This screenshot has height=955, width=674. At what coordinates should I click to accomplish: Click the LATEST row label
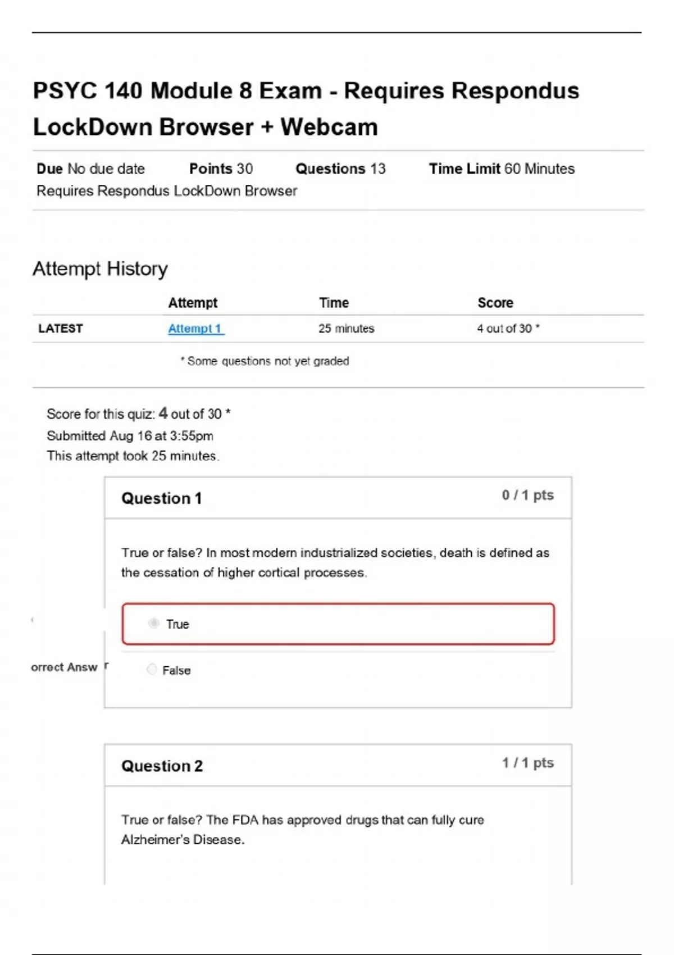click(60, 329)
